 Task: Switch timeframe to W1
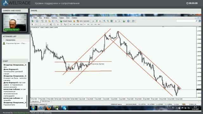tap(95, 24)
